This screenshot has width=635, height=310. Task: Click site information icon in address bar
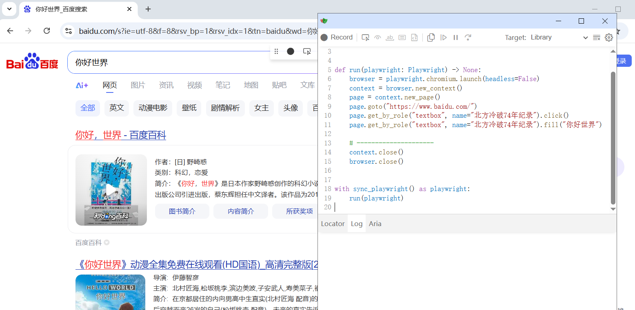[69, 31]
